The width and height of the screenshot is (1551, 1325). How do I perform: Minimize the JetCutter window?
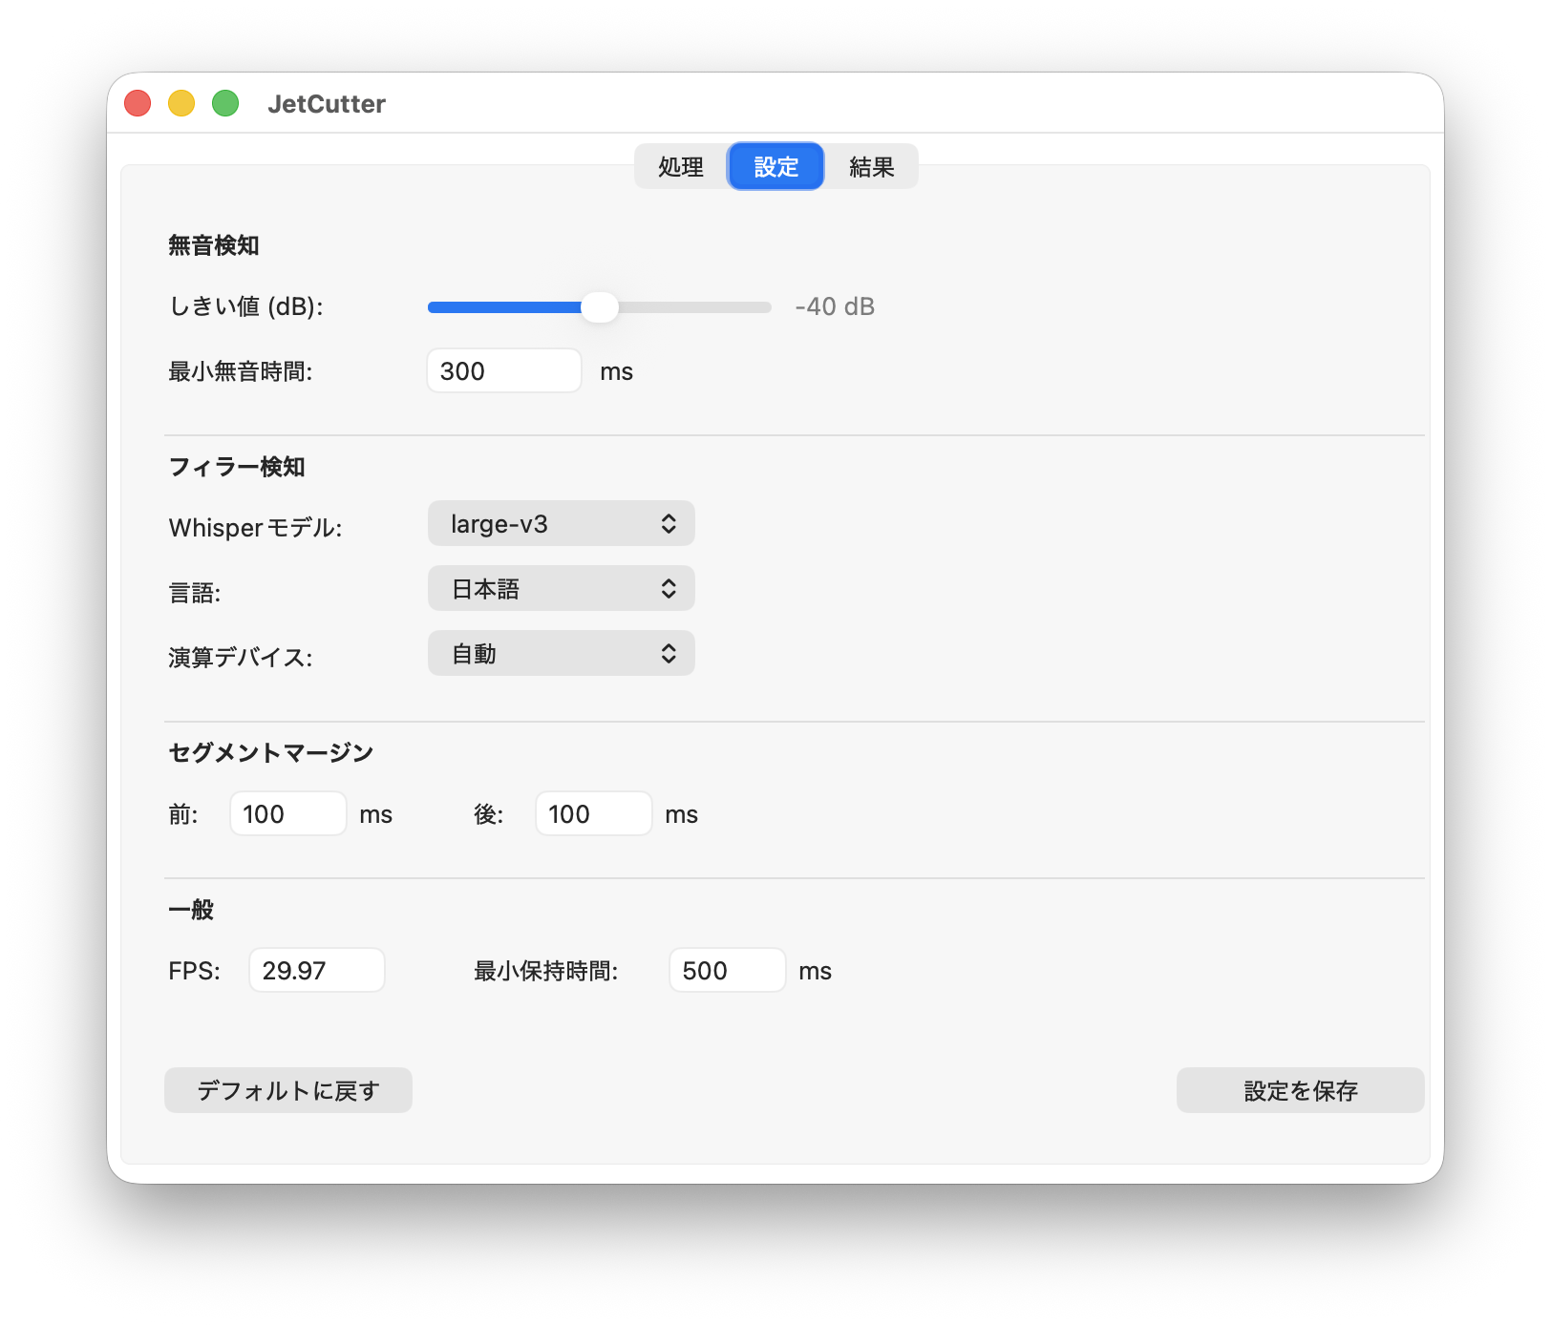(181, 103)
